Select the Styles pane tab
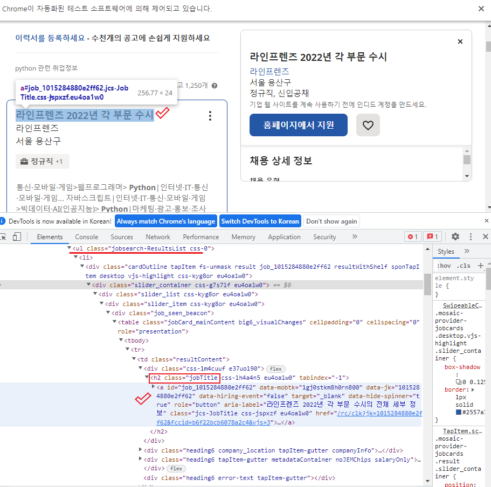This screenshot has width=491, height=487. coord(446,252)
